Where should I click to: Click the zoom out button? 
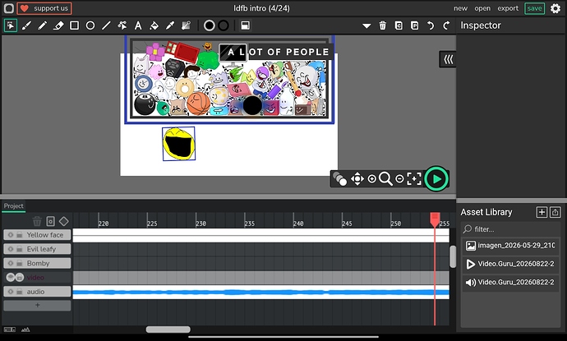399,178
